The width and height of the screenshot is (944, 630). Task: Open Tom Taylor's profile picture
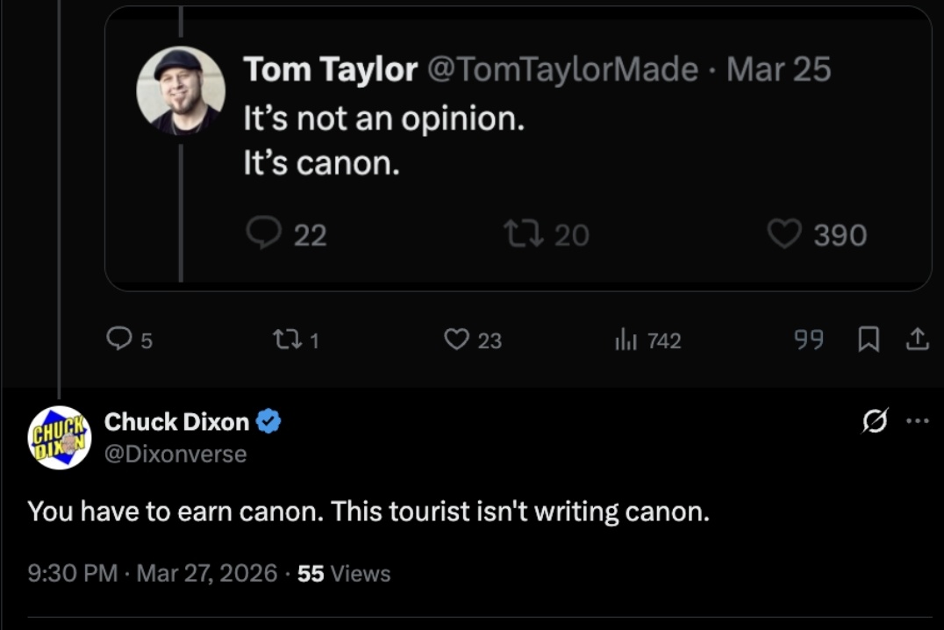coord(181,90)
